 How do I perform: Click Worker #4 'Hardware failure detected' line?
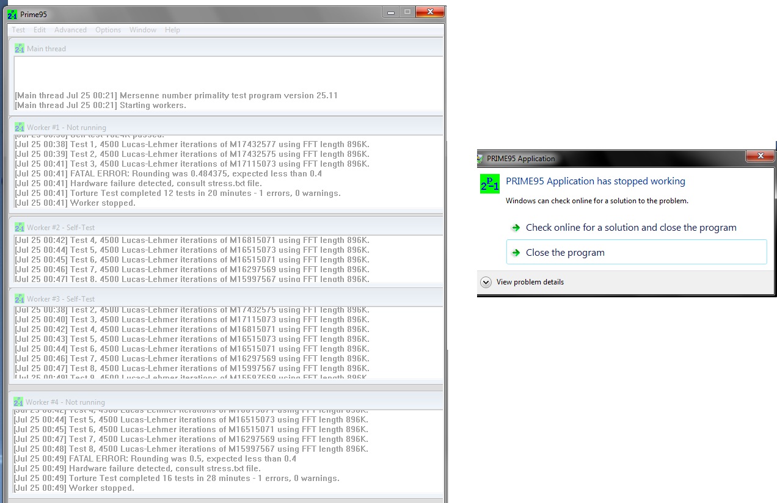tap(137, 468)
